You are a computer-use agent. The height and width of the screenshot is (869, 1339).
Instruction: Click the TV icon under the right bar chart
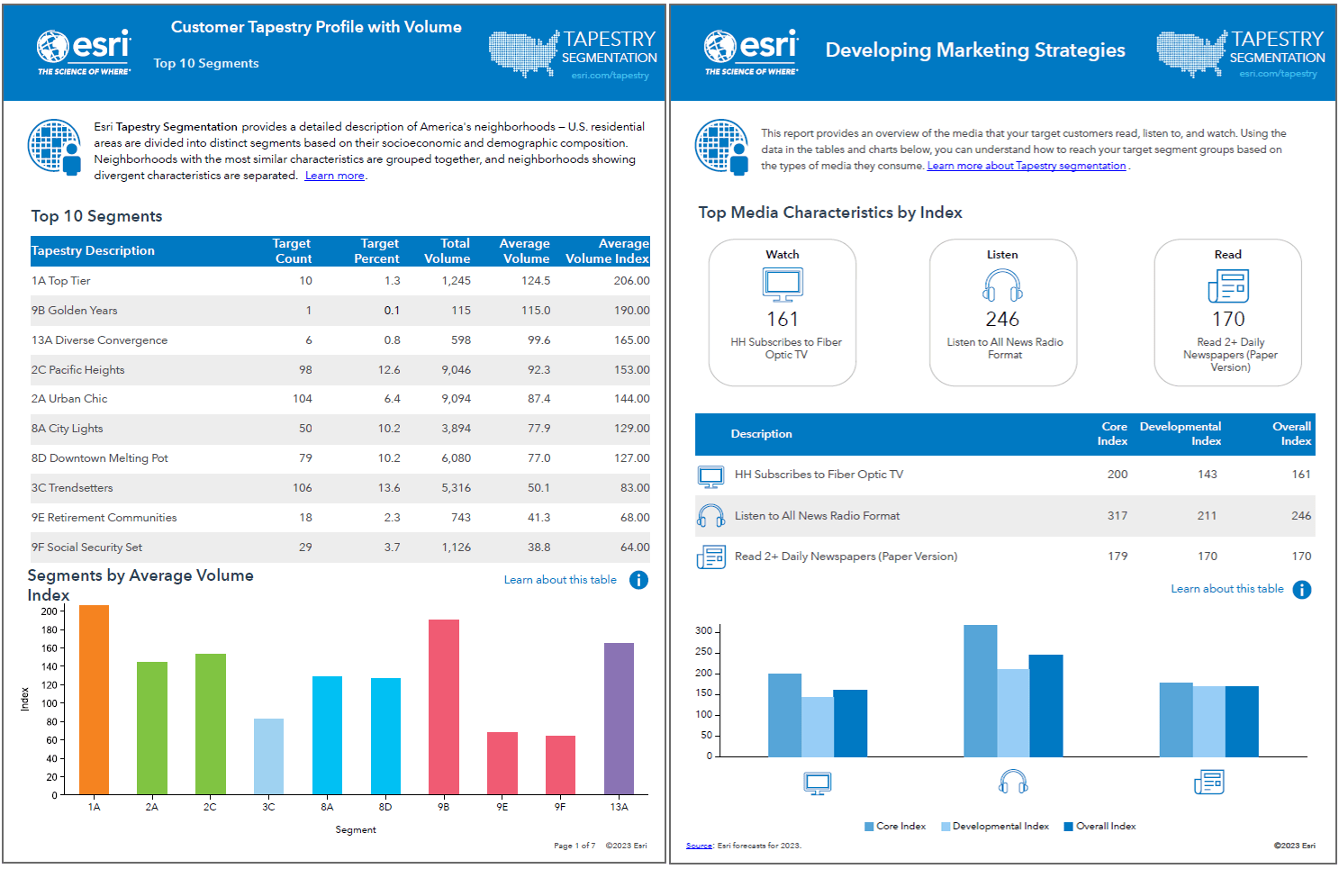click(817, 783)
